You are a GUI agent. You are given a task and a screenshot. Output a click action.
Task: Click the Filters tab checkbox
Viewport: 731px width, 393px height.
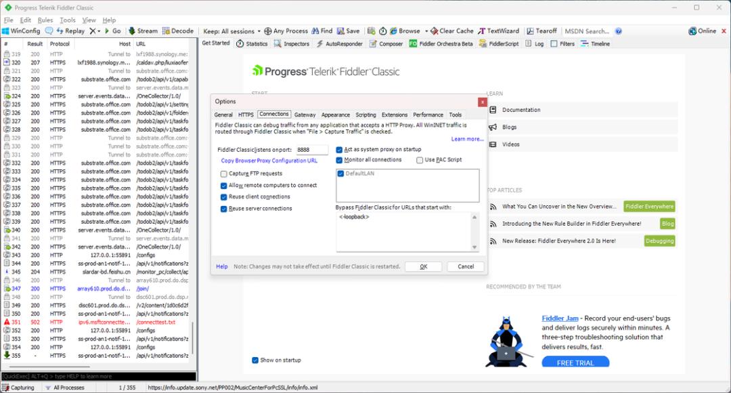pos(554,43)
